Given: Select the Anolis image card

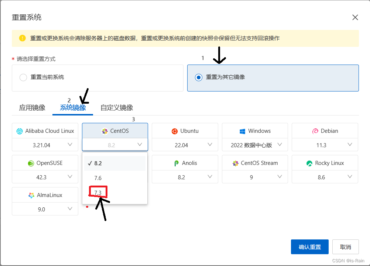Looking at the screenshot, I should pos(185,163).
